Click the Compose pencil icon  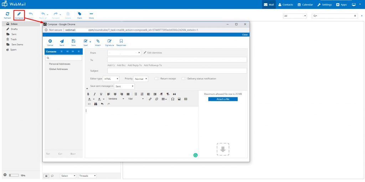click(x=19, y=14)
